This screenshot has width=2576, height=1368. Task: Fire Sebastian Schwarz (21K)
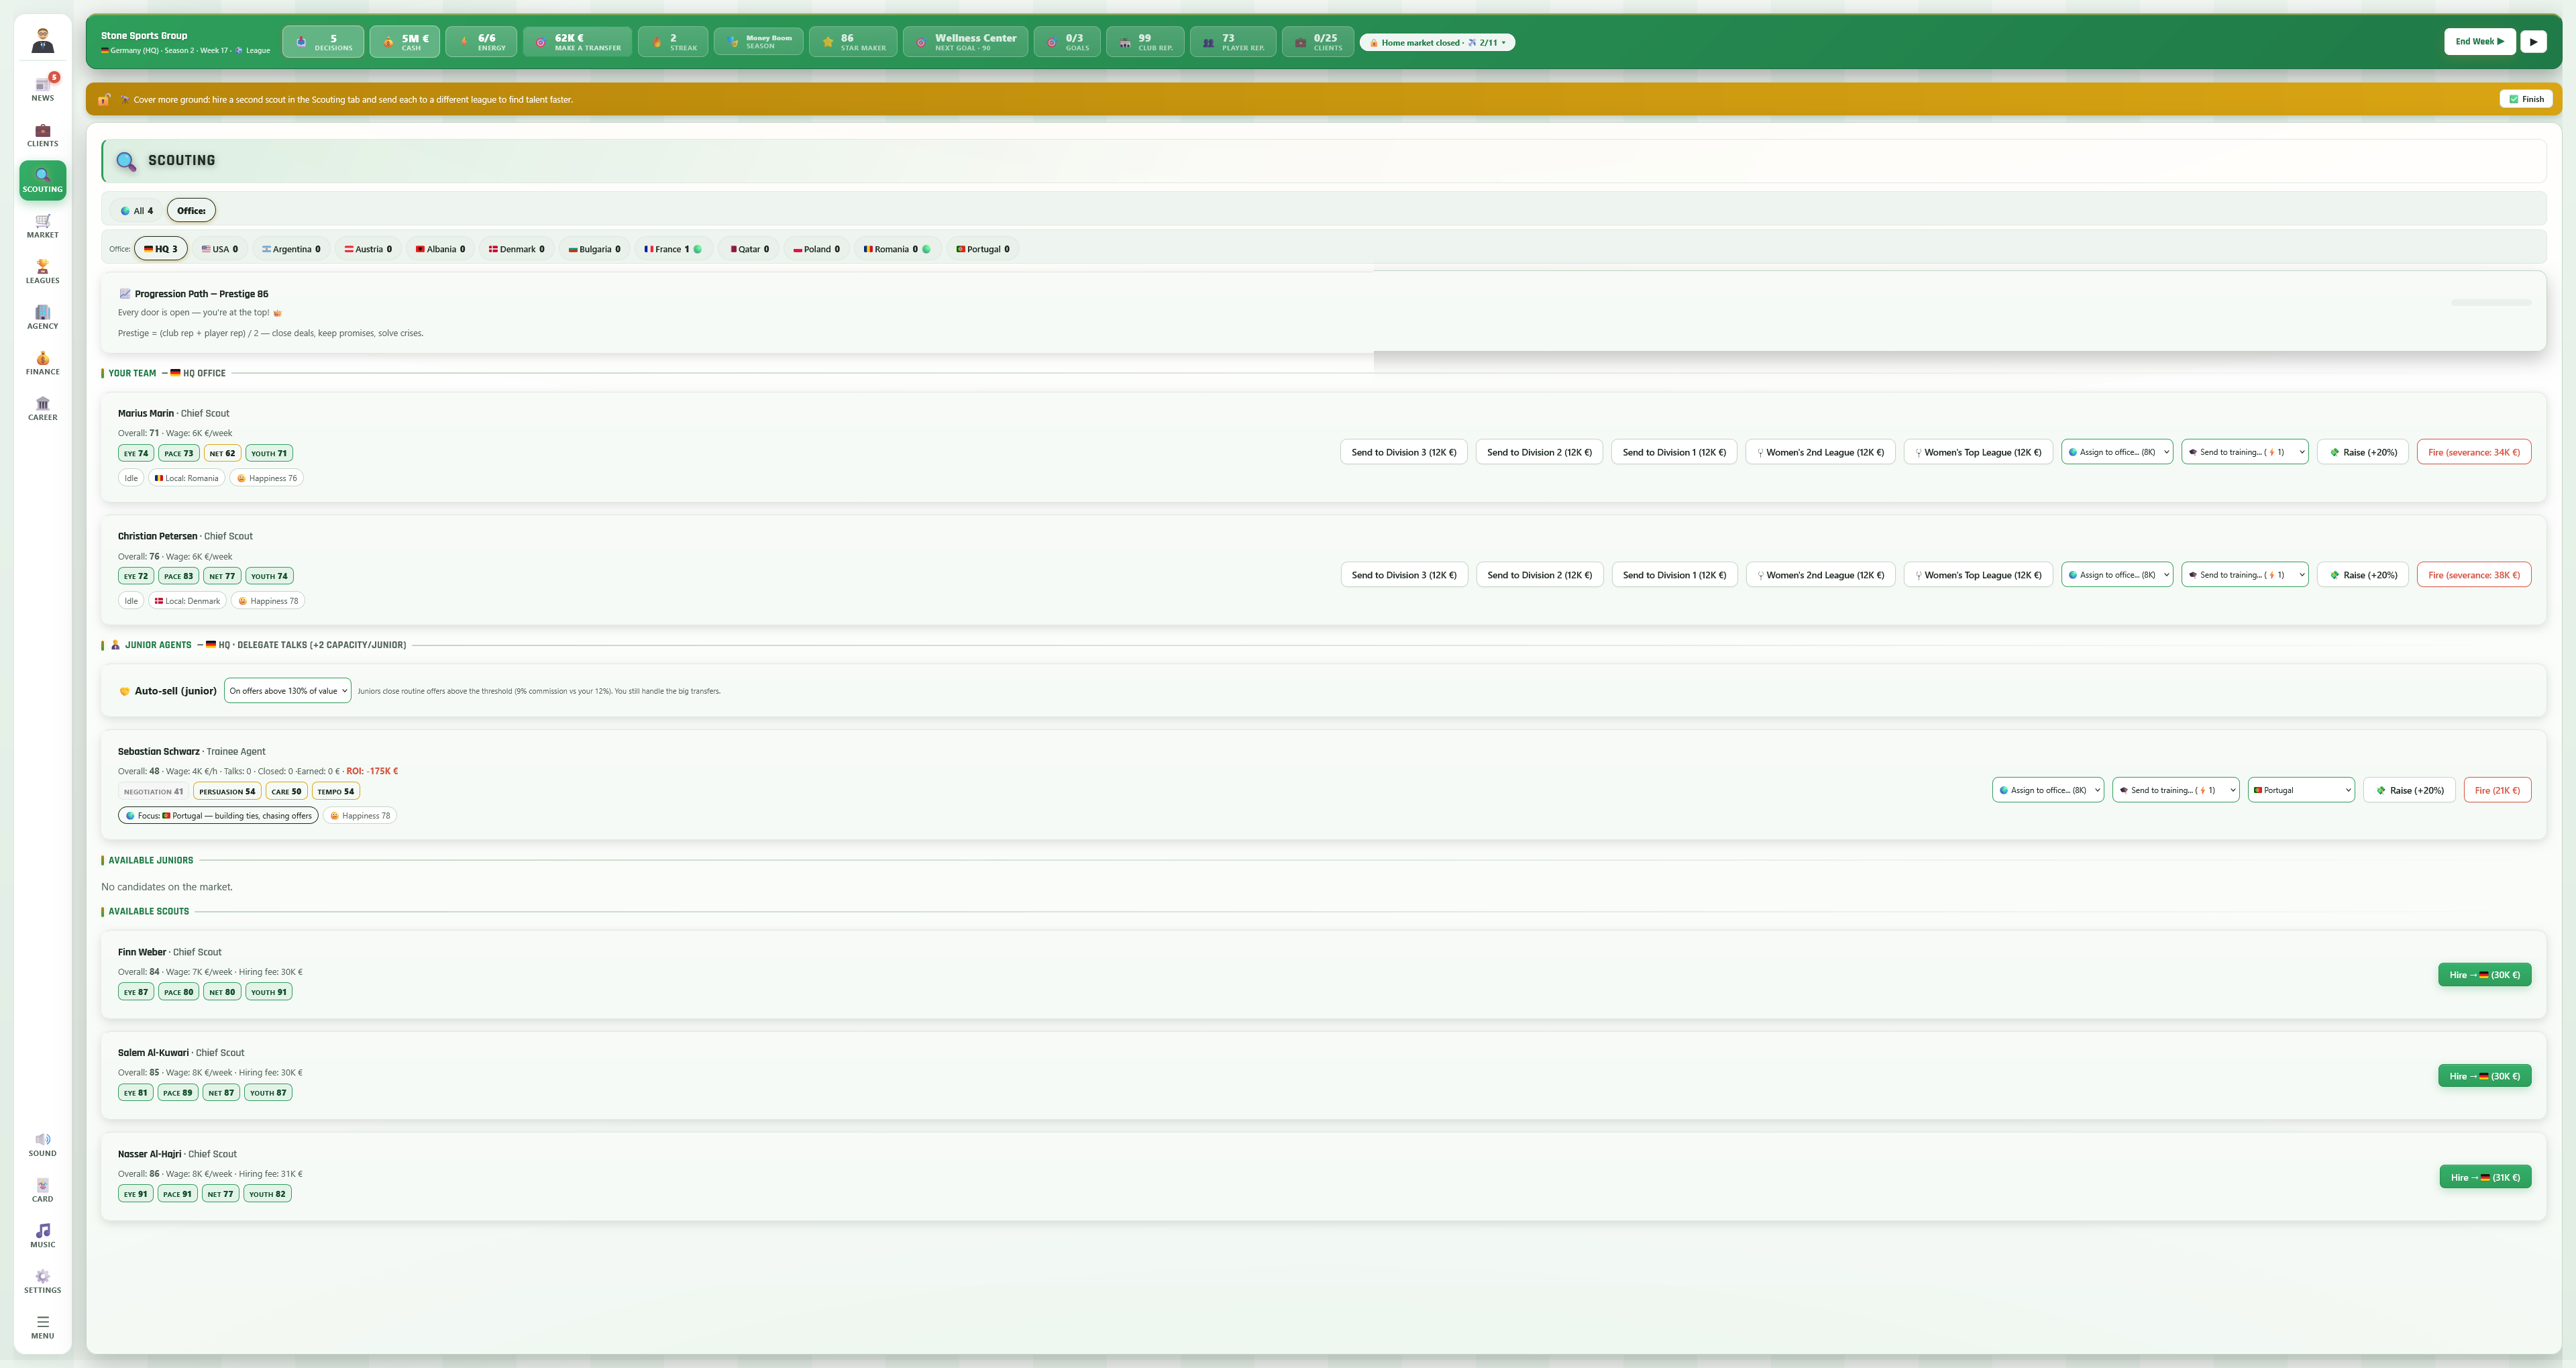click(2497, 790)
